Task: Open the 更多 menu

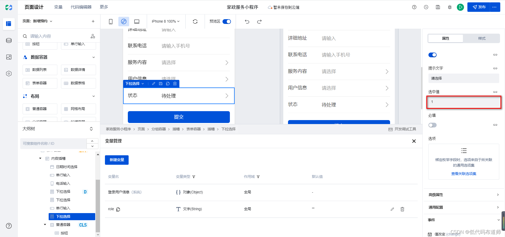Action: pyautogui.click(x=104, y=7)
